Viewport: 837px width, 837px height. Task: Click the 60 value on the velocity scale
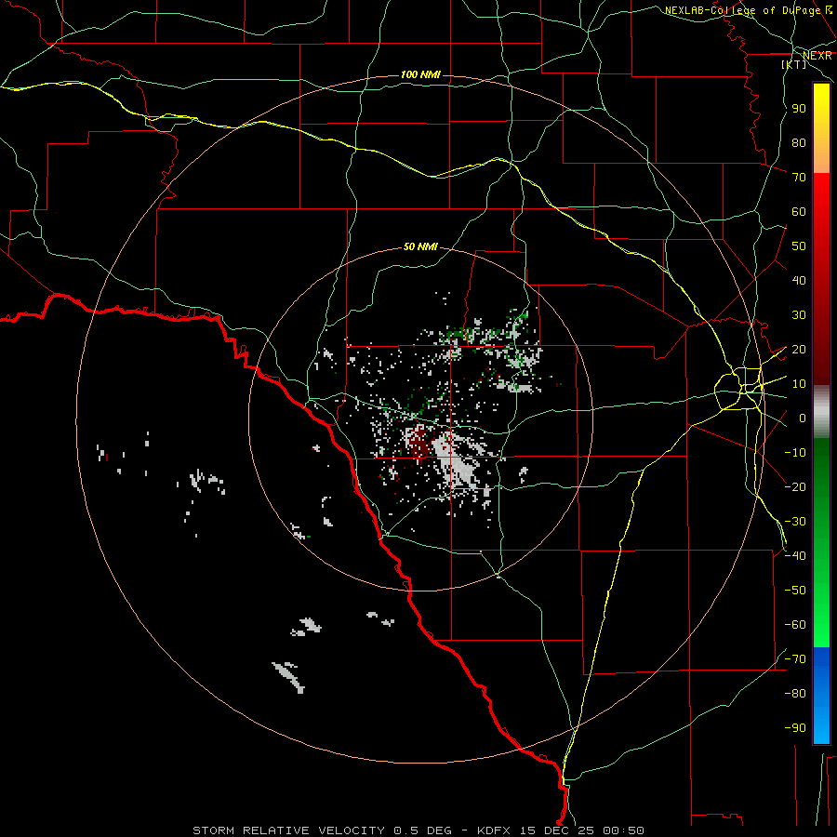(x=799, y=212)
